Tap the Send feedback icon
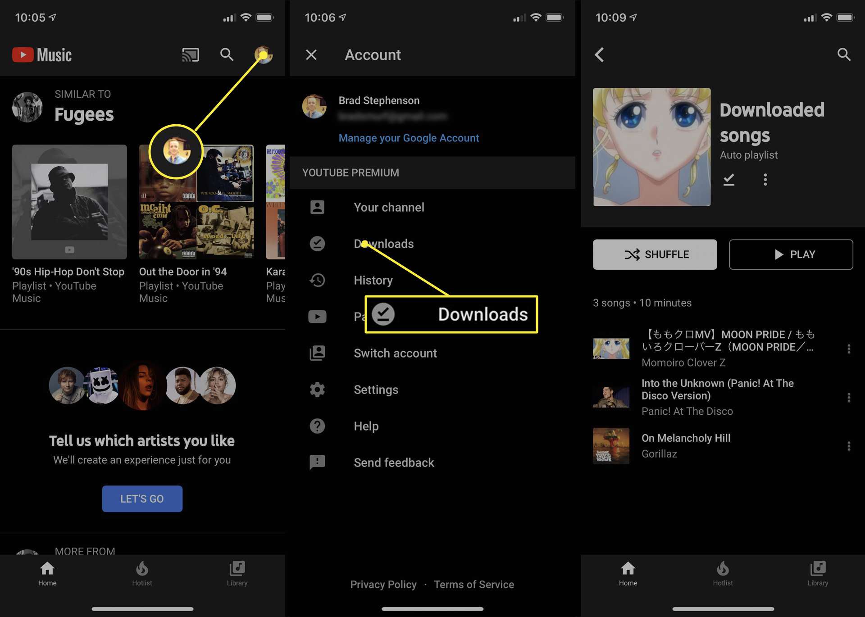Viewport: 865px width, 617px height. (317, 463)
